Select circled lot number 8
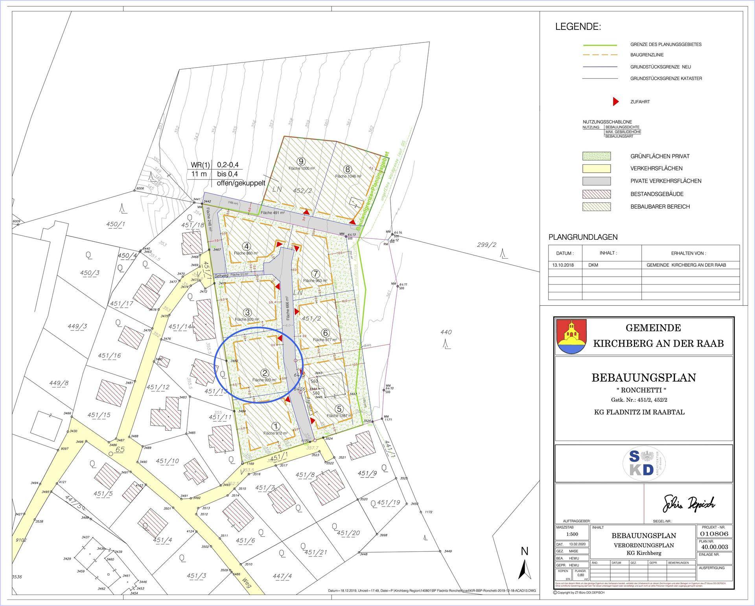 348,169
